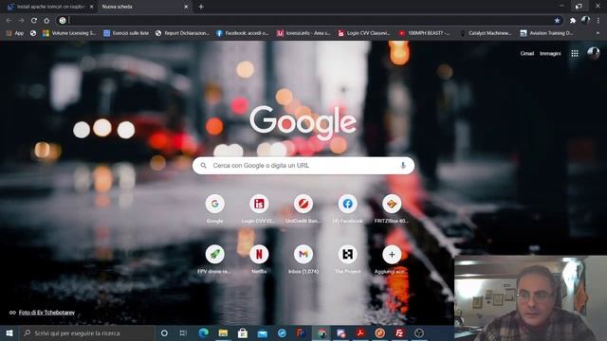Viewport: 607px width, 341px height.
Task: Open Task View in the taskbar
Action: point(183,332)
